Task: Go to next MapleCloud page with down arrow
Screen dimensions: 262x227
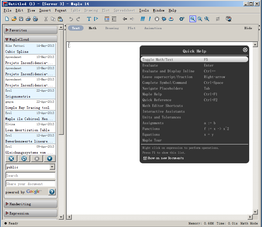Action: click(x=50, y=158)
